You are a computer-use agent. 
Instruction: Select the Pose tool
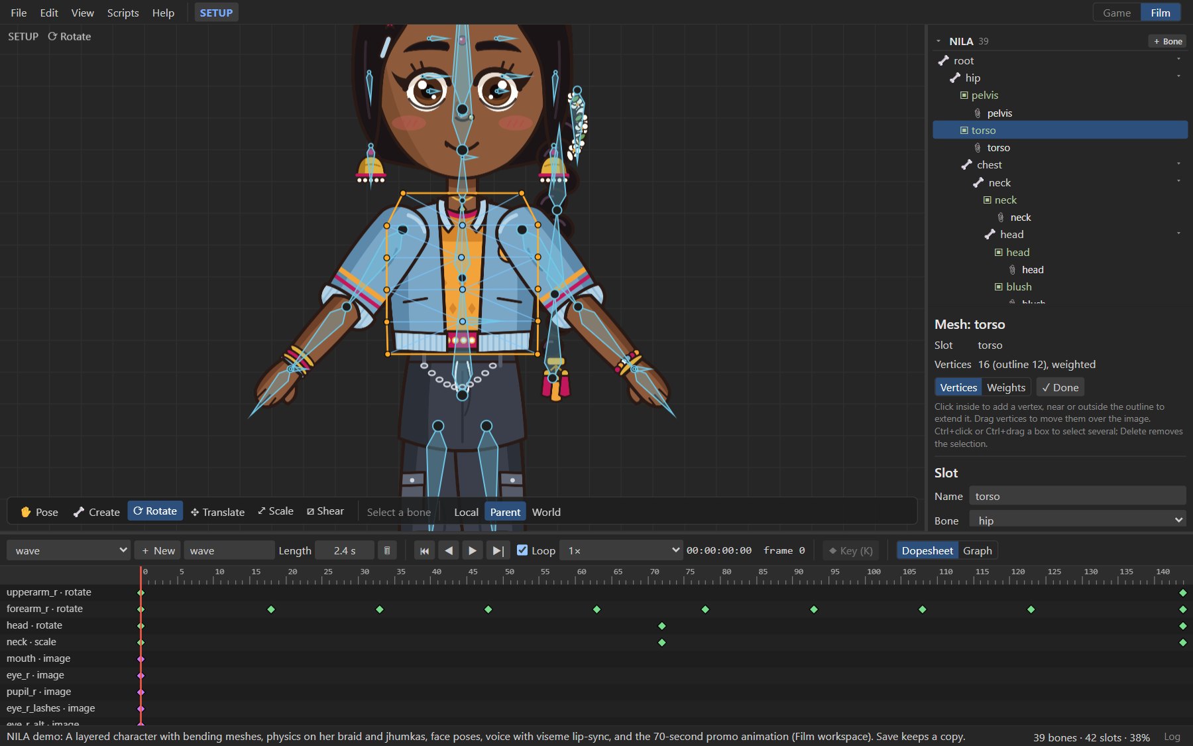click(40, 512)
